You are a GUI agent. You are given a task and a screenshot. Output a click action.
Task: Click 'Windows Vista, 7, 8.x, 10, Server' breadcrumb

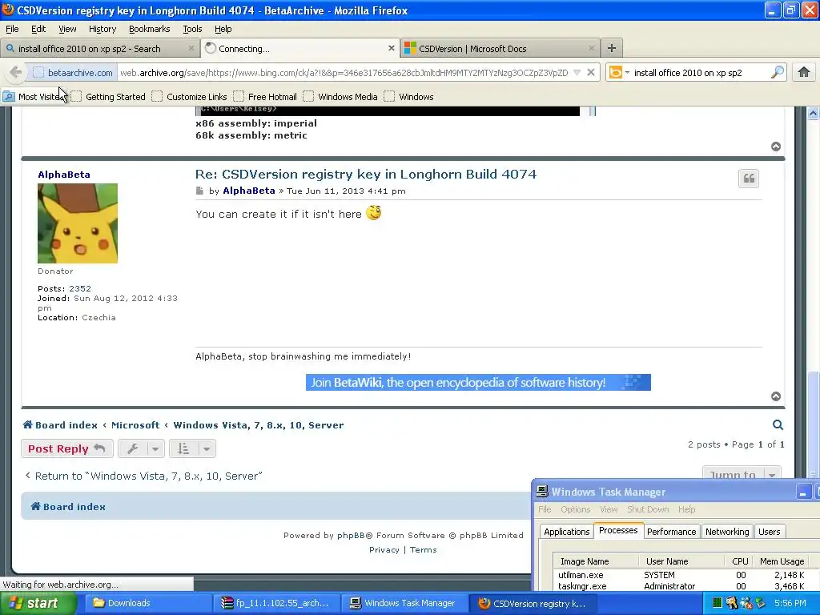[259, 425]
